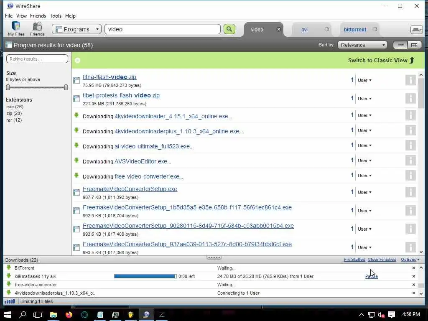Show info for FreemakeVideoConverterSetup.exe 987.7 KB
The image size is (428, 321).
click(410, 192)
